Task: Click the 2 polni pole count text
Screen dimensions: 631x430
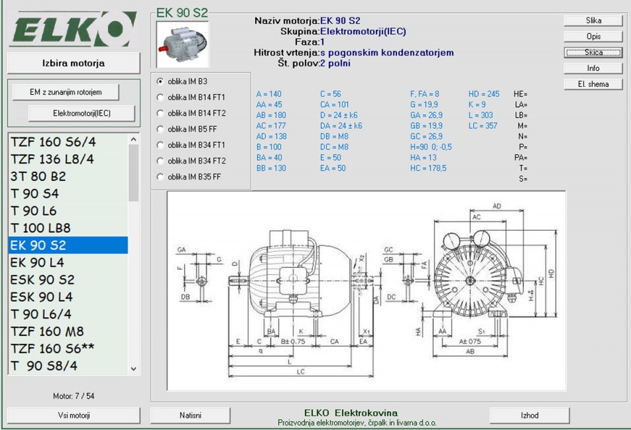Action: click(x=335, y=63)
